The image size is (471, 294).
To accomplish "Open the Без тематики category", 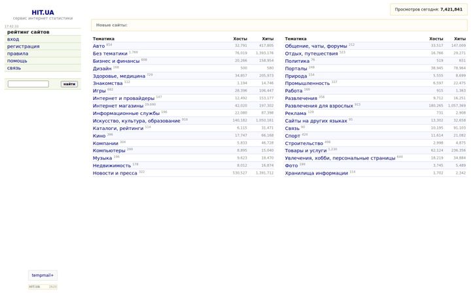I will [110, 54].
